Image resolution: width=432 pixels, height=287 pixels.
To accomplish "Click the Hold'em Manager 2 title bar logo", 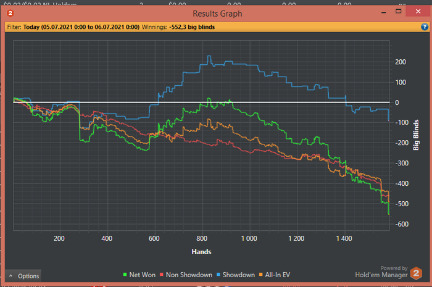I will pos(10,13).
